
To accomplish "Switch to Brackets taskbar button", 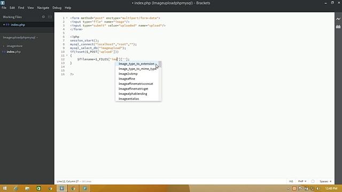I will click(x=62, y=188).
